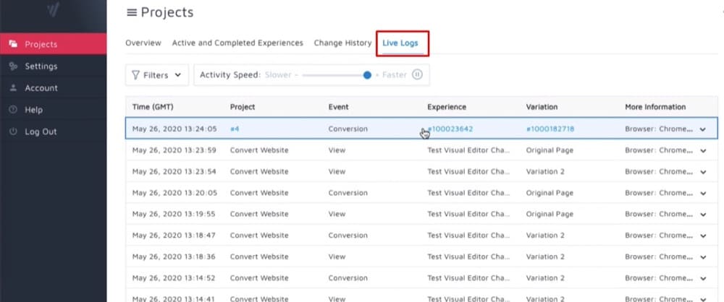Switch to Active and Completed Experiences tab

(x=237, y=43)
